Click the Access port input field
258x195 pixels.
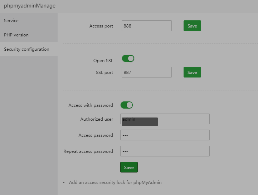[x=146, y=26]
